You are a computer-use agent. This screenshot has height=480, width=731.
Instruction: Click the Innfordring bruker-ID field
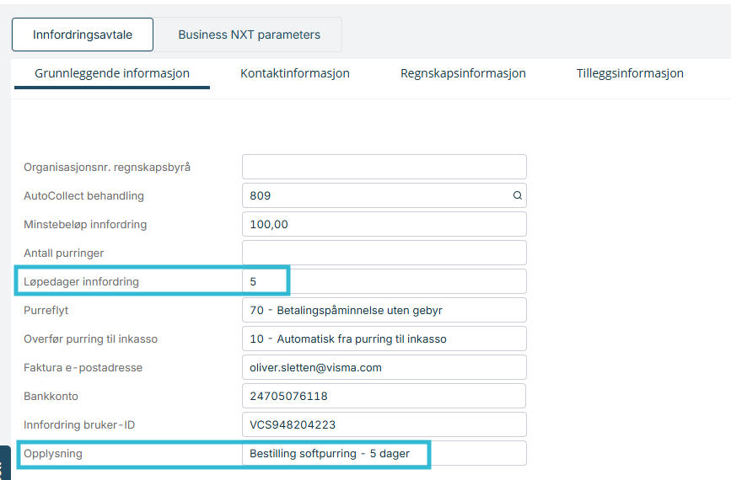pos(384,424)
